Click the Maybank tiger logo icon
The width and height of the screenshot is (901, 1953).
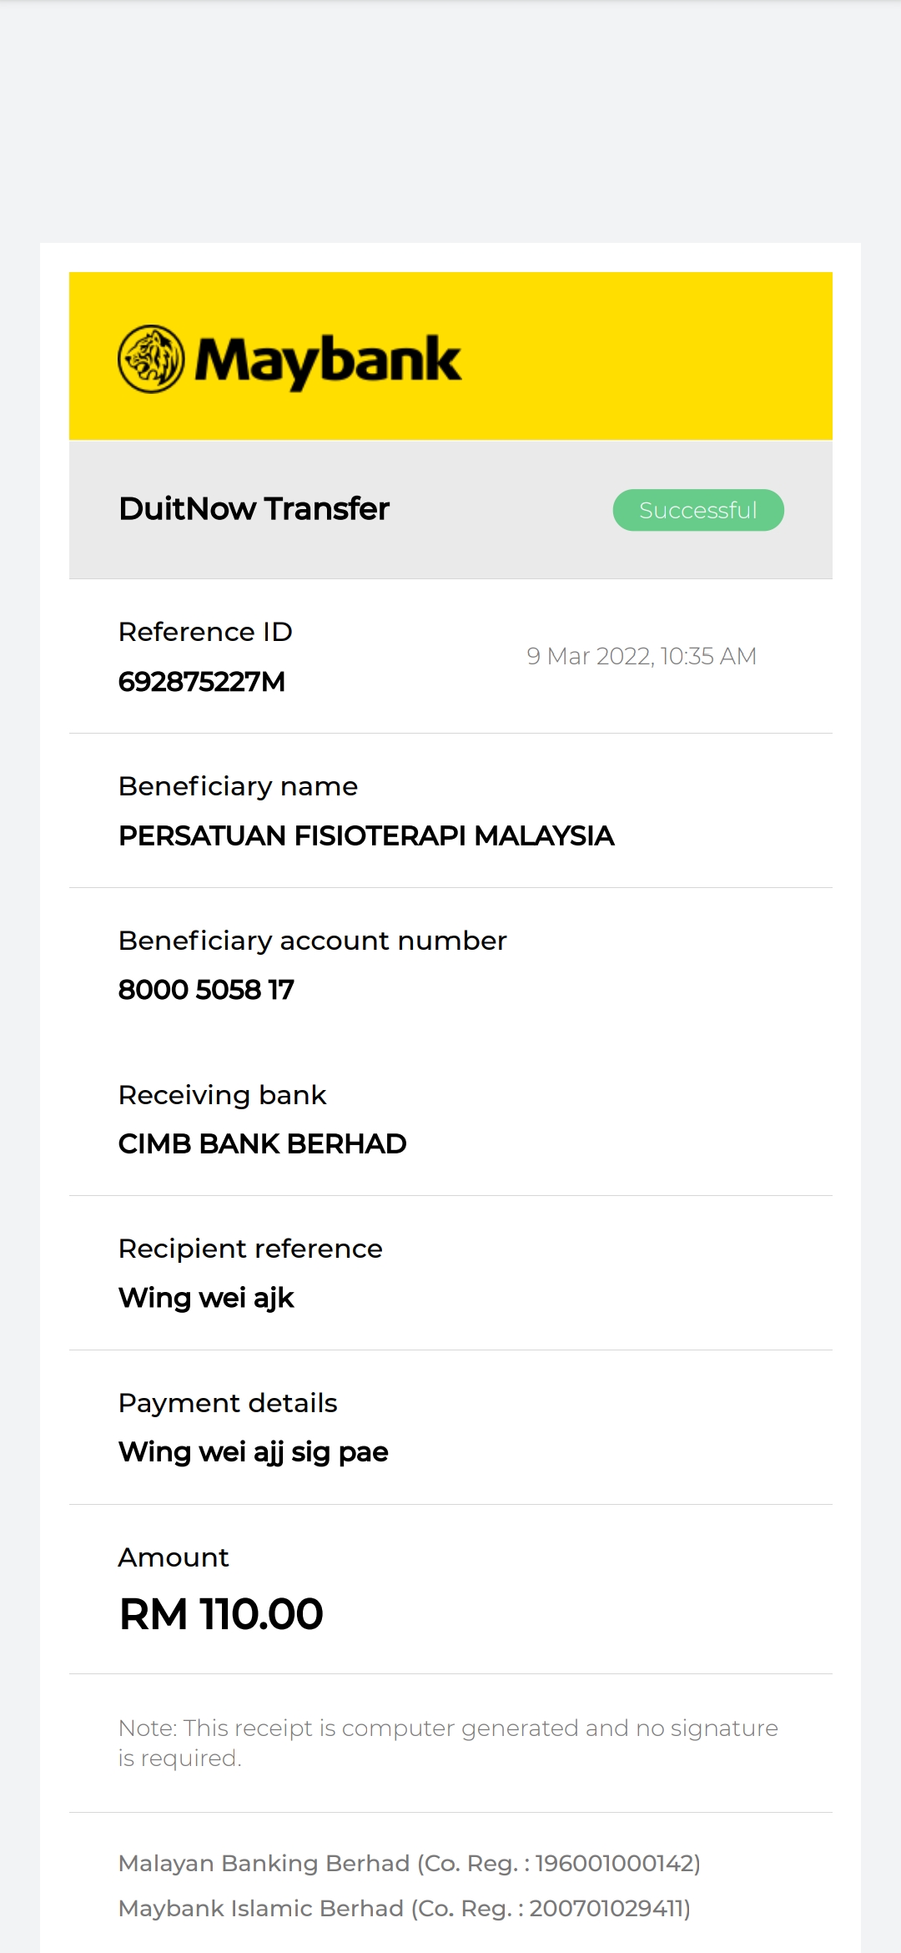tap(151, 359)
